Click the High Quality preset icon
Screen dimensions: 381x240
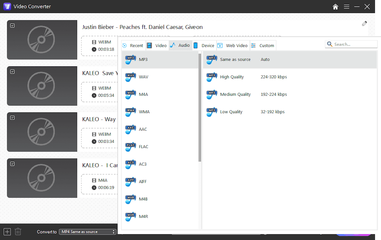(211, 77)
